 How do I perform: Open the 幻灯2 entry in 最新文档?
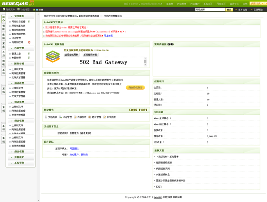[x=159, y=187]
